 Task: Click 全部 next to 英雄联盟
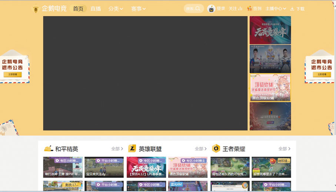pyautogui.click(x=201, y=149)
